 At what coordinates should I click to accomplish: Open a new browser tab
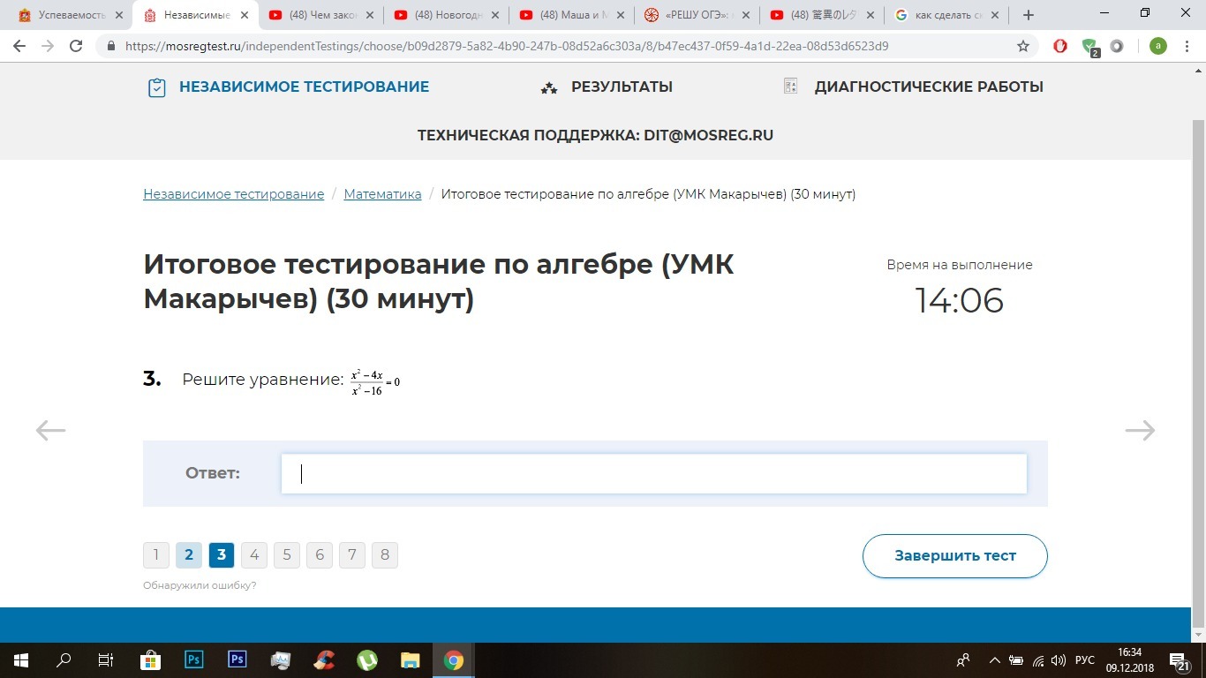pyautogui.click(x=1028, y=15)
